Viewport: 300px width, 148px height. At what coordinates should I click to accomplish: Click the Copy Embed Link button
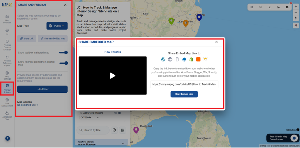(x=184, y=94)
